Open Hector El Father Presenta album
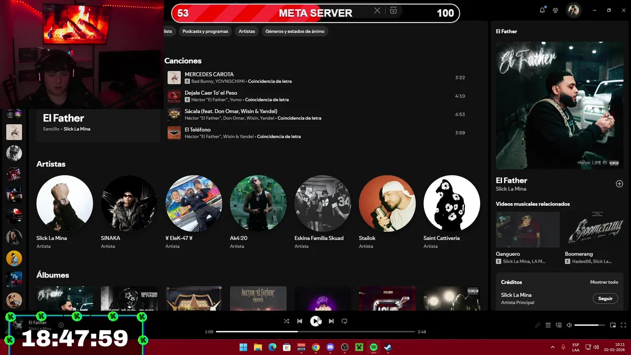The height and width of the screenshot is (355, 631). tap(258, 298)
